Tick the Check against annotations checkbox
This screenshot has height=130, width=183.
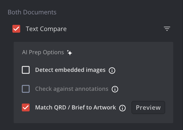pyautogui.click(x=26, y=89)
